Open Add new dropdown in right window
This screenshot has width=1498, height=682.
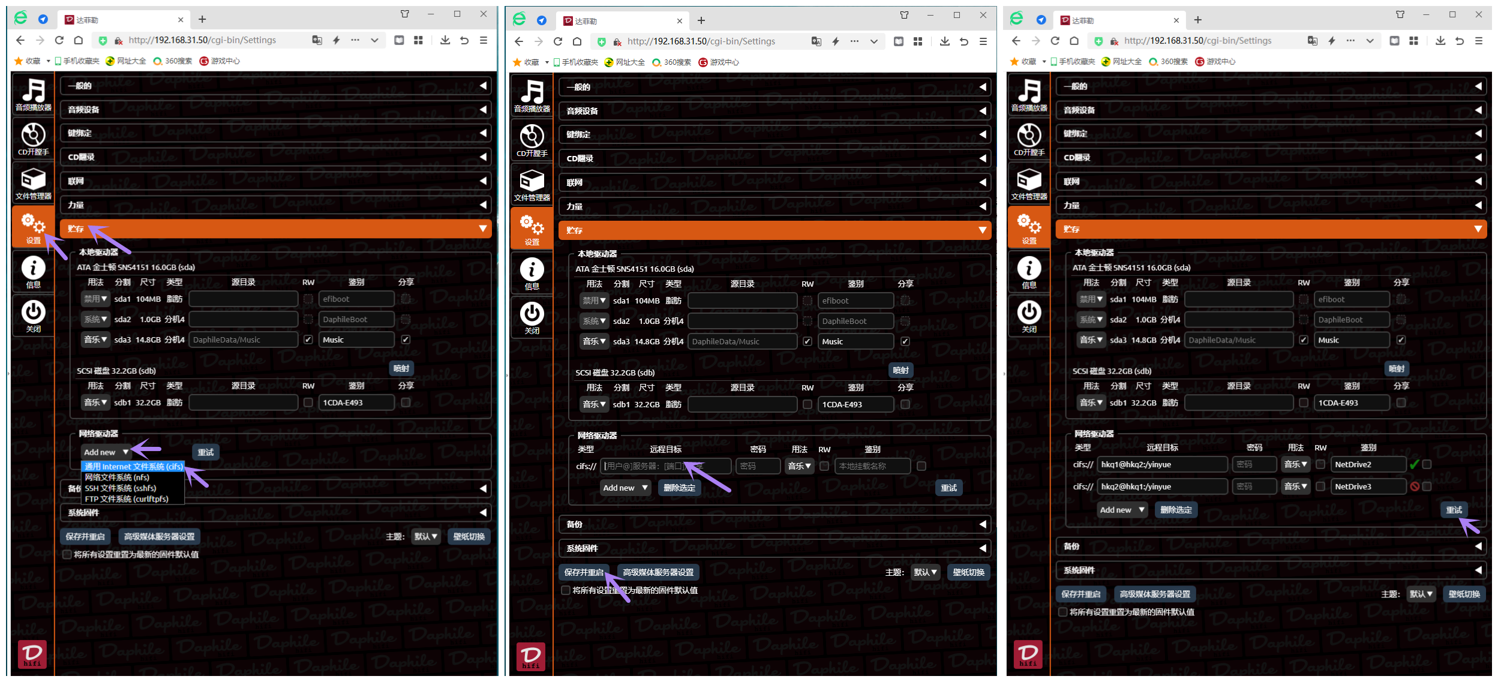pyautogui.click(x=1122, y=510)
